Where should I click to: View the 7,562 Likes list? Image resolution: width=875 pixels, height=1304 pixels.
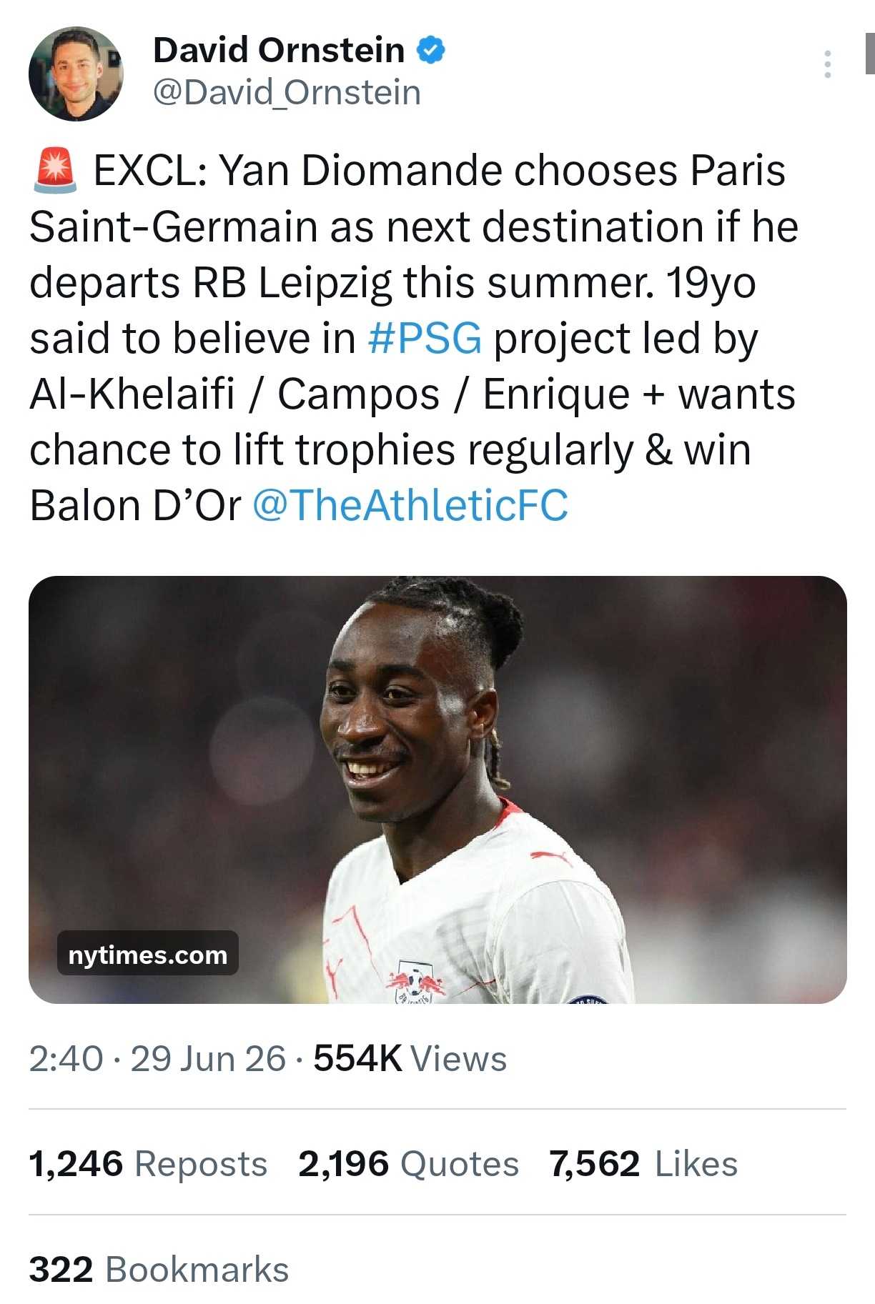pyautogui.click(x=643, y=1164)
